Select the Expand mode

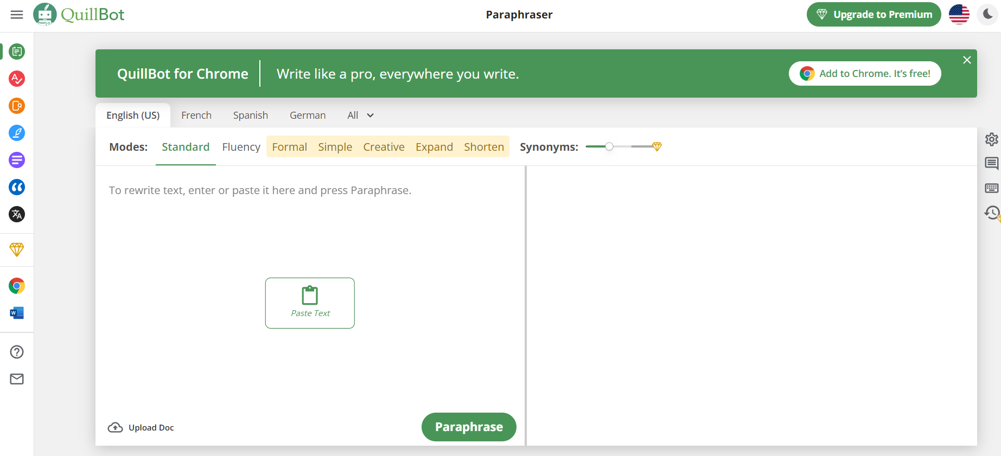tap(435, 147)
